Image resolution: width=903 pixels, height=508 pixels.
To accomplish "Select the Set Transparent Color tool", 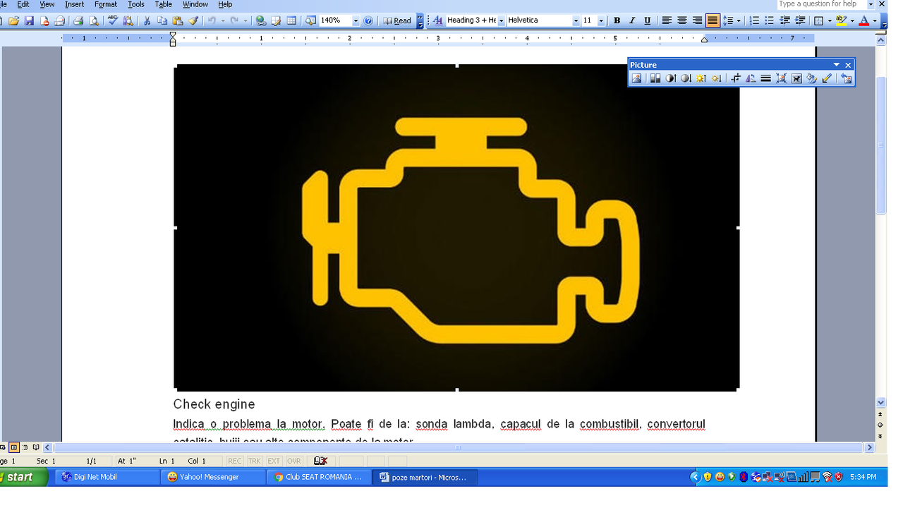I will (827, 78).
